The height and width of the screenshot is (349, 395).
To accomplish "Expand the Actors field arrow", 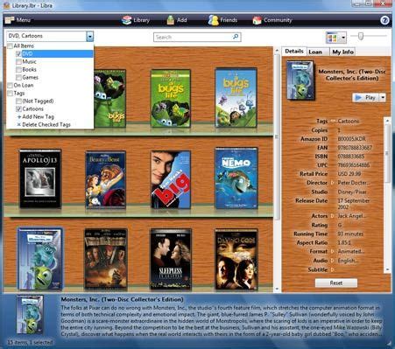I will point(332,216).
